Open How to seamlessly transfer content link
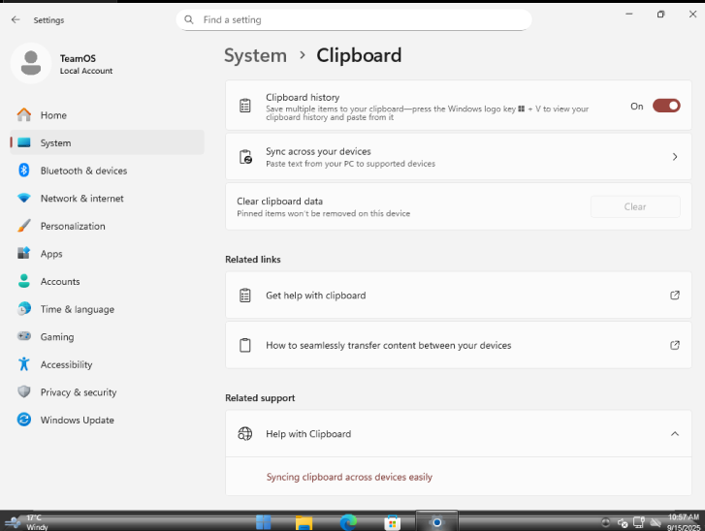This screenshot has height=531, width=705. click(458, 345)
